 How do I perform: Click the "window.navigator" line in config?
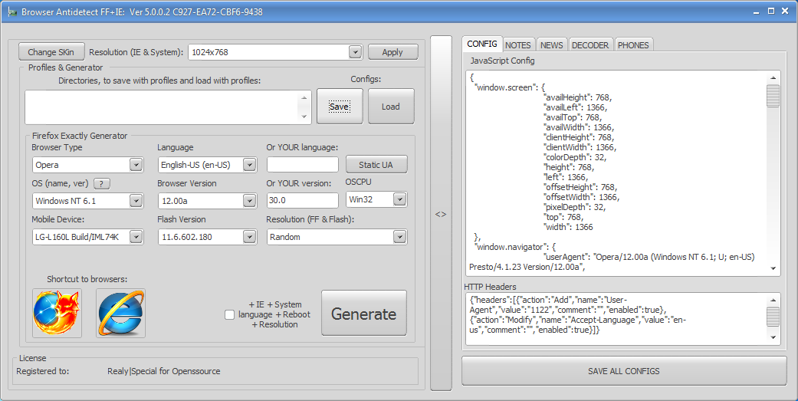click(515, 247)
